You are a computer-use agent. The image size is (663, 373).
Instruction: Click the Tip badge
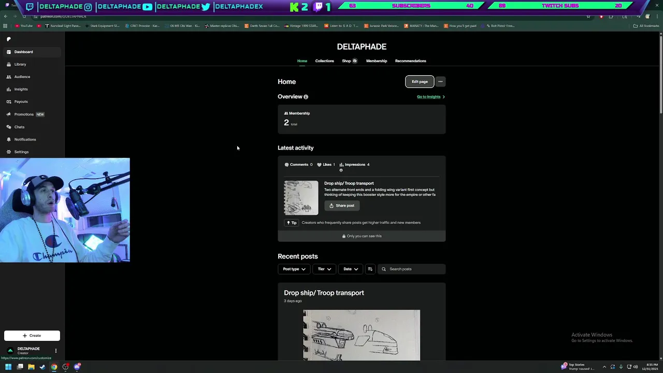292,223
